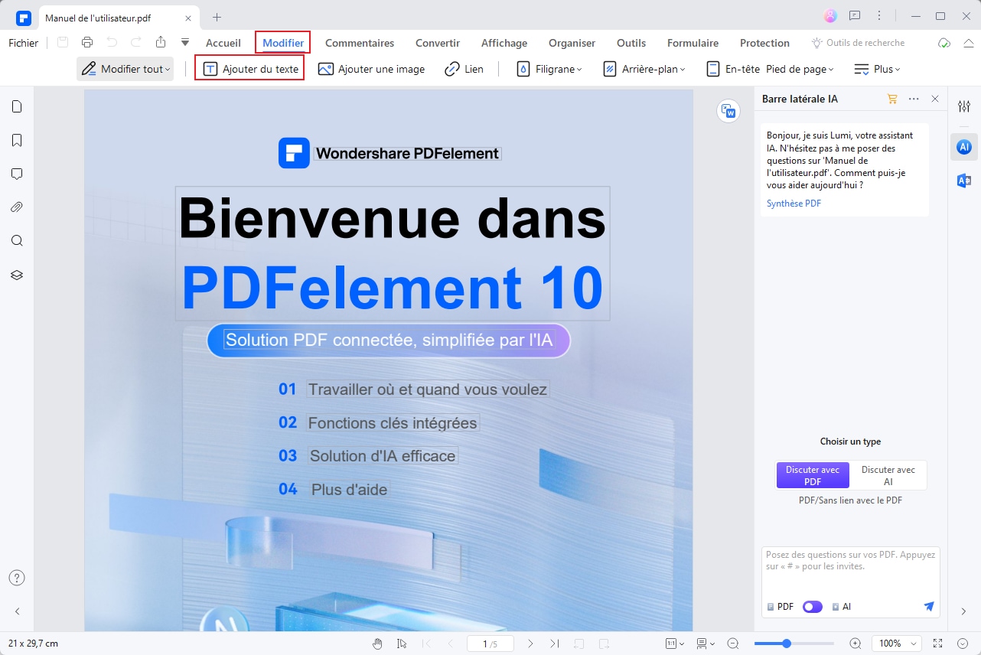The height and width of the screenshot is (655, 981).
Task: Open a new tab with plus
Action: coord(217,17)
